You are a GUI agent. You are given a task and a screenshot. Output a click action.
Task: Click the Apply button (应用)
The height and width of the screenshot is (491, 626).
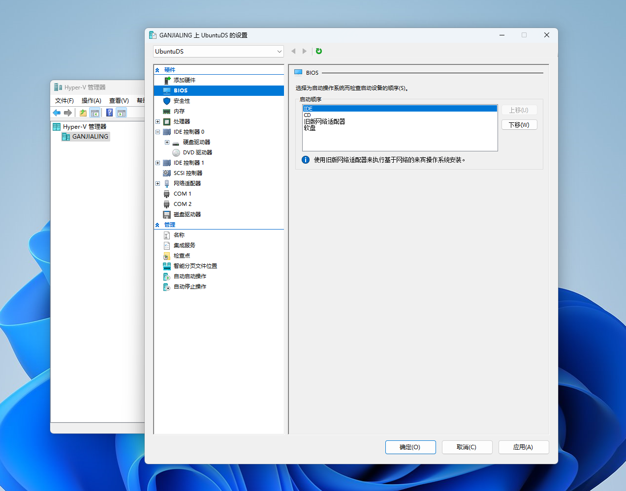pos(524,447)
